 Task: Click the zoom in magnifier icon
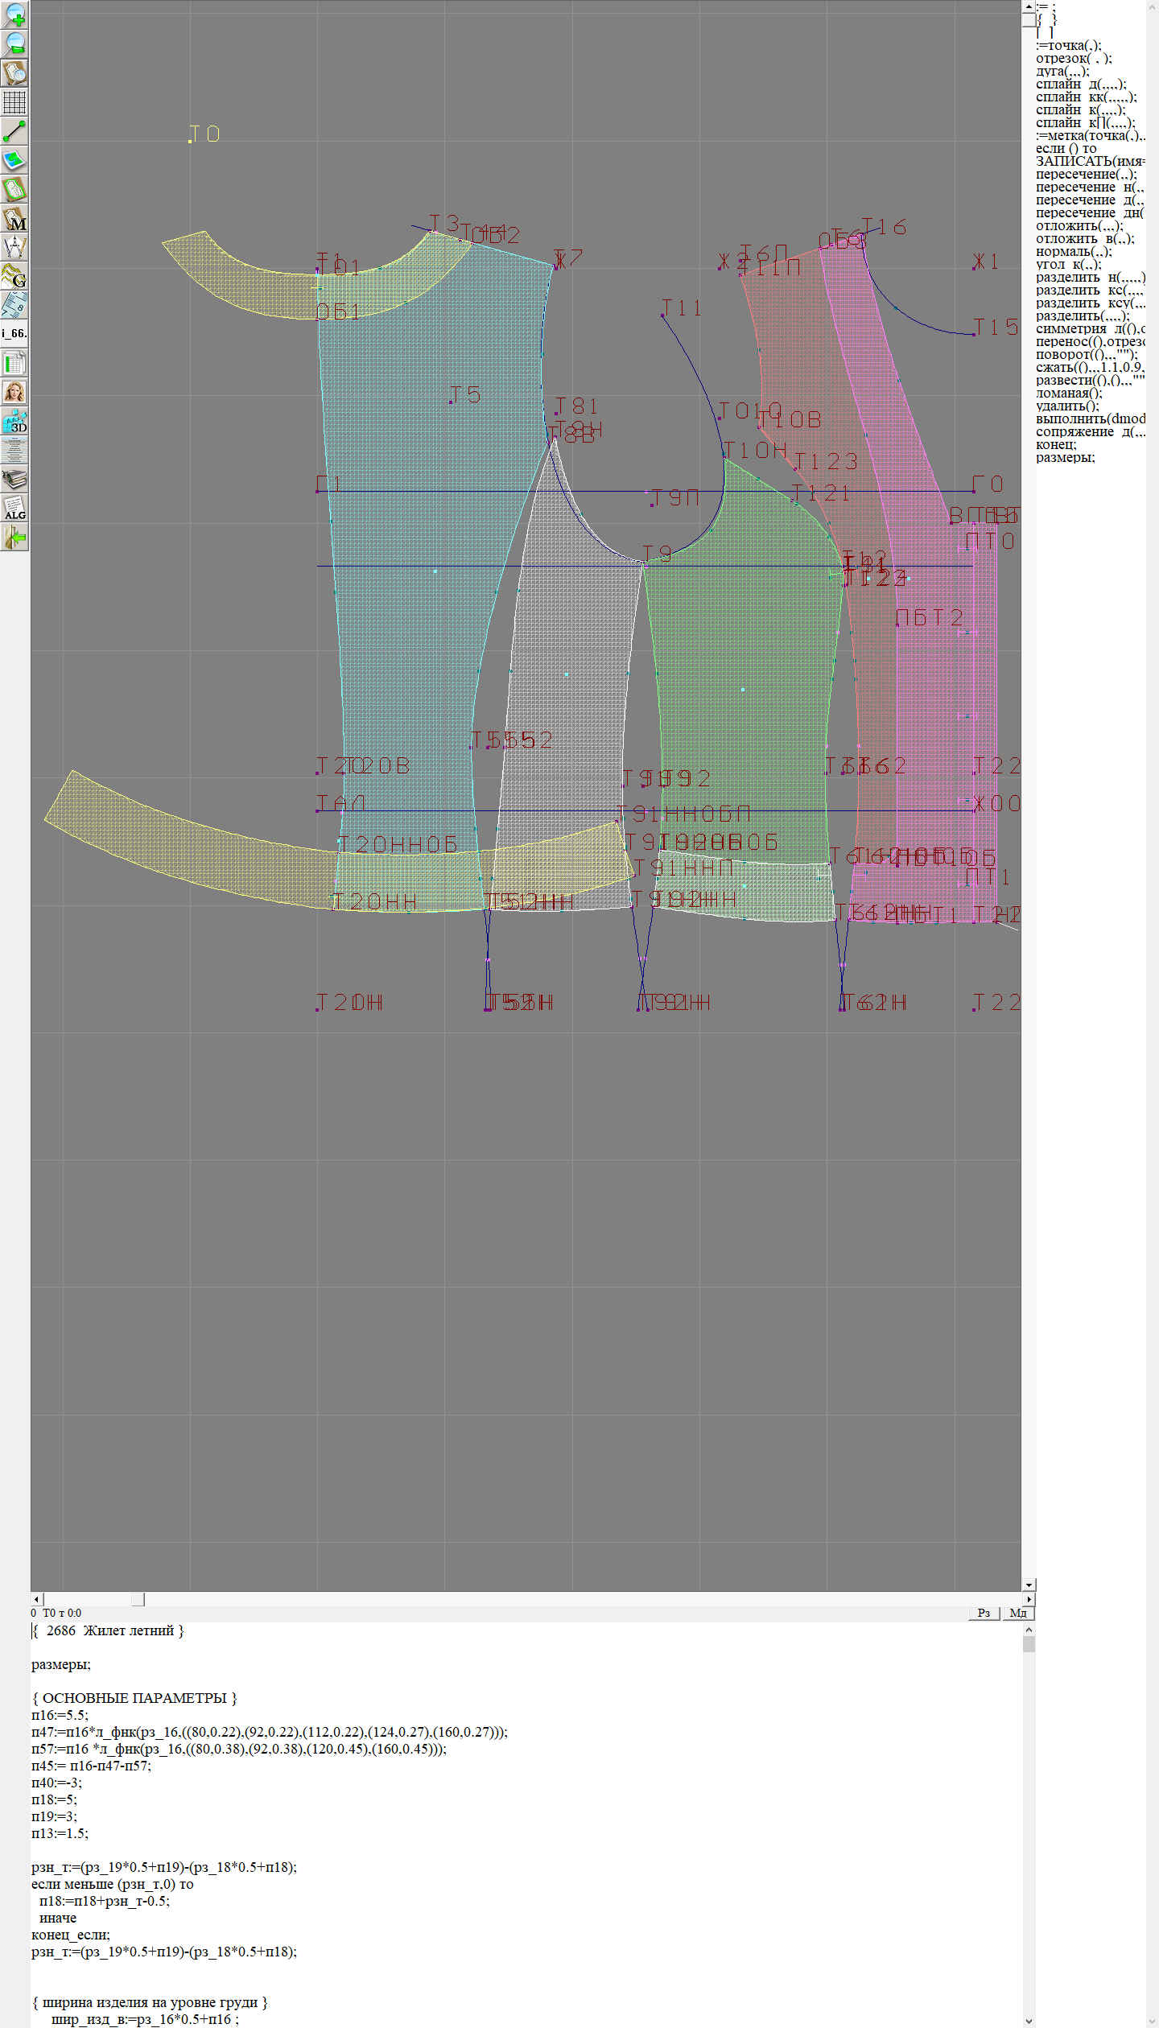pos(14,14)
